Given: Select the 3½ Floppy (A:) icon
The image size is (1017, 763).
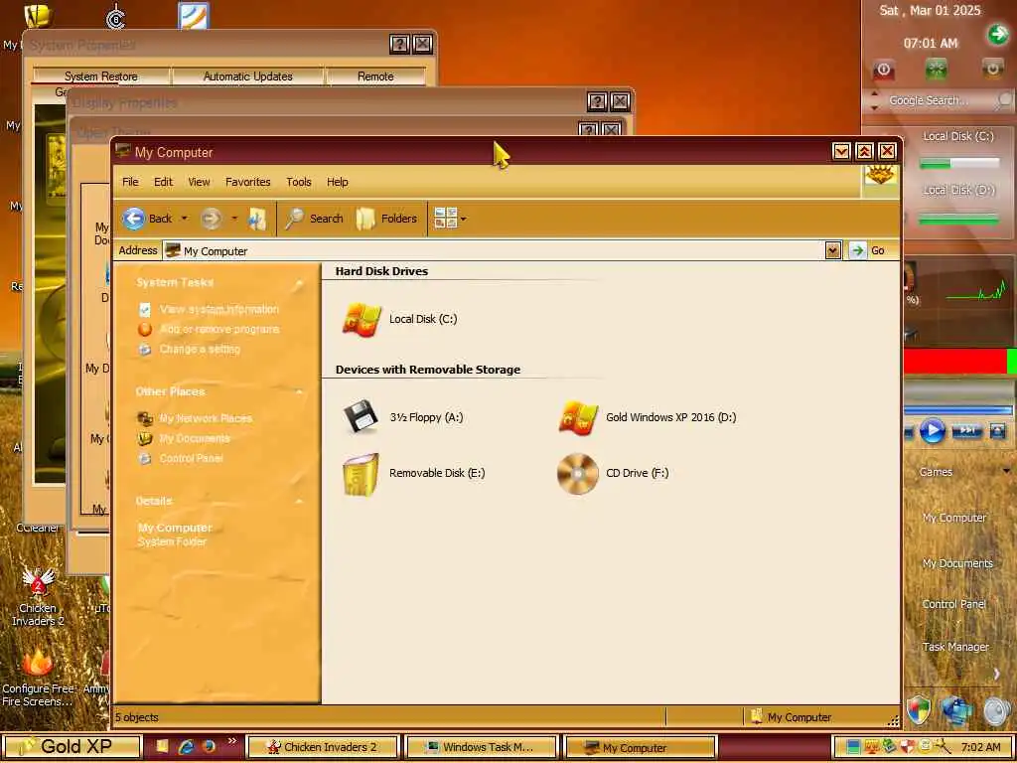Looking at the screenshot, I should click(x=361, y=416).
